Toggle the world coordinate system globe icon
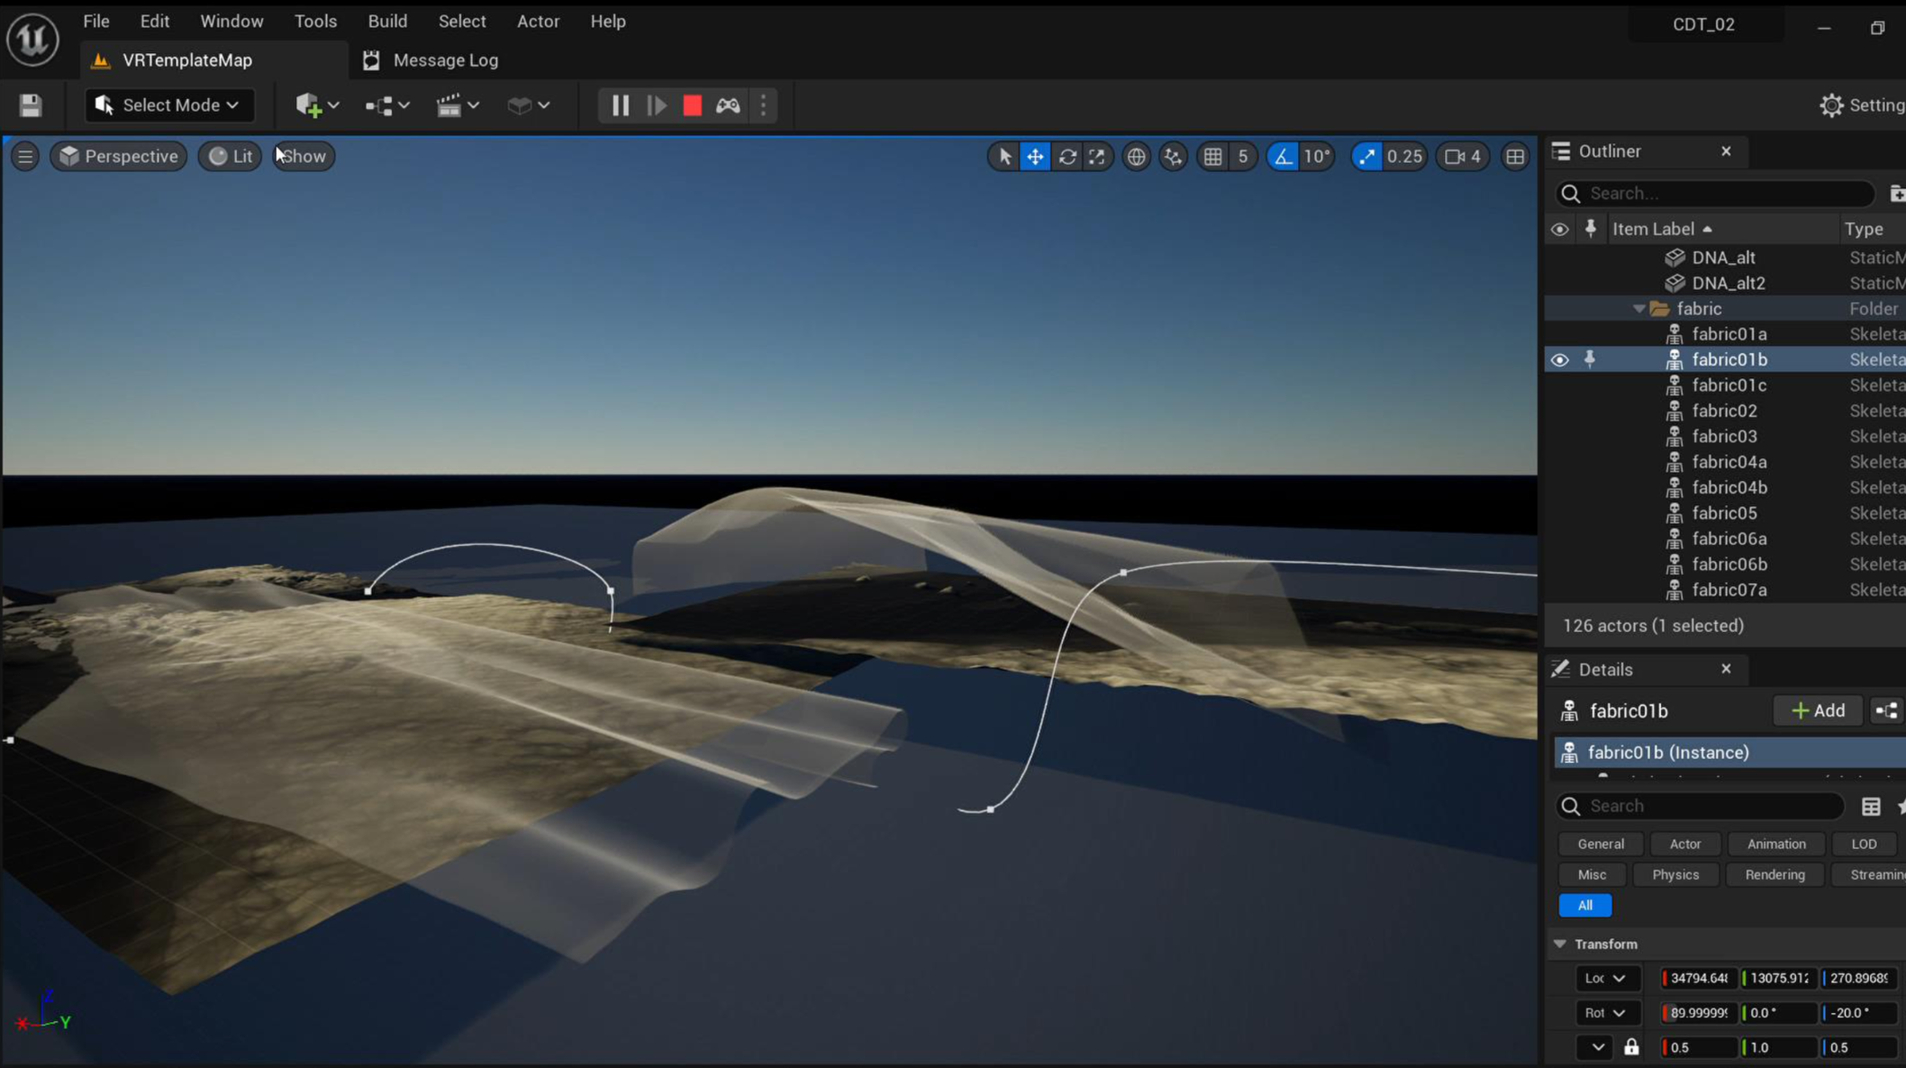Image resolution: width=1906 pixels, height=1068 pixels. (1137, 157)
